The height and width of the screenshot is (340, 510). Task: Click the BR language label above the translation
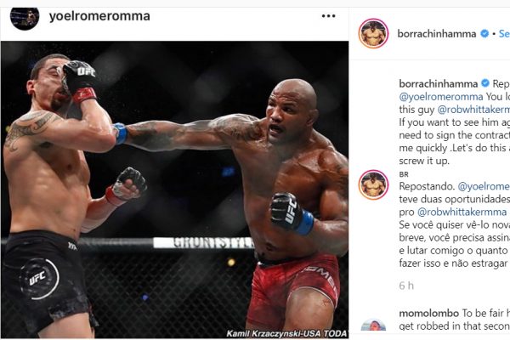(x=404, y=174)
